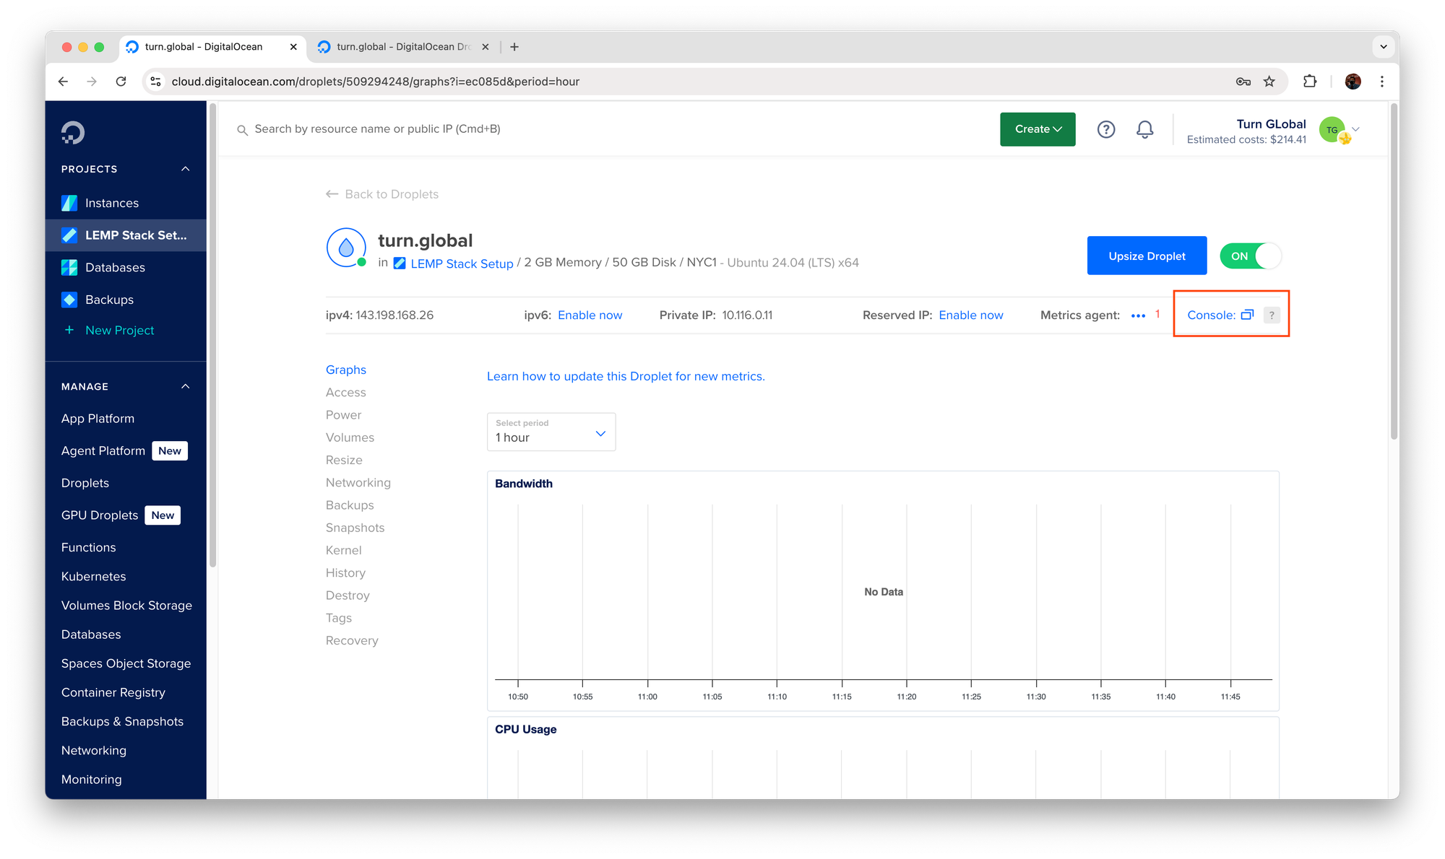Click the LEMP Stack Setup project link
1445x859 pixels.
pyautogui.click(x=462, y=263)
